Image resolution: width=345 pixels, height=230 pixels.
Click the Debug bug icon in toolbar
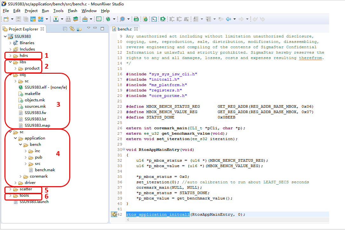108,19
